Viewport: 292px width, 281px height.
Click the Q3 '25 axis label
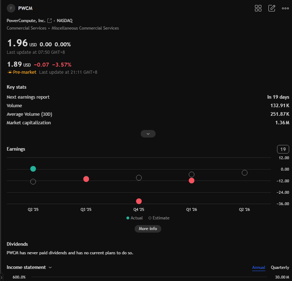coord(86,209)
